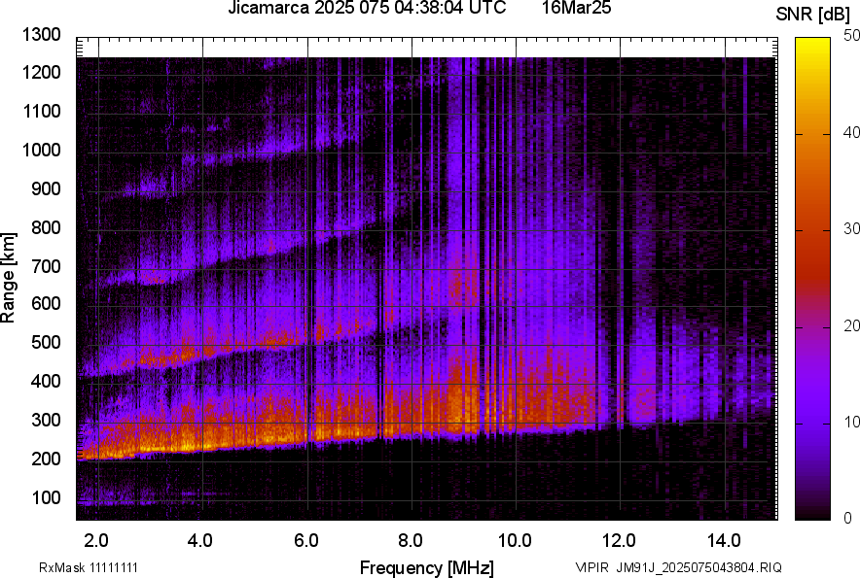Click range axis tick '200'
The height and width of the screenshot is (578, 860).
[46, 459]
